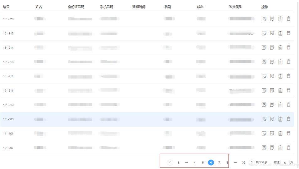This screenshot has width=299, height=169.
Task: Focus the go-to page number input
Action: coord(285,163)
